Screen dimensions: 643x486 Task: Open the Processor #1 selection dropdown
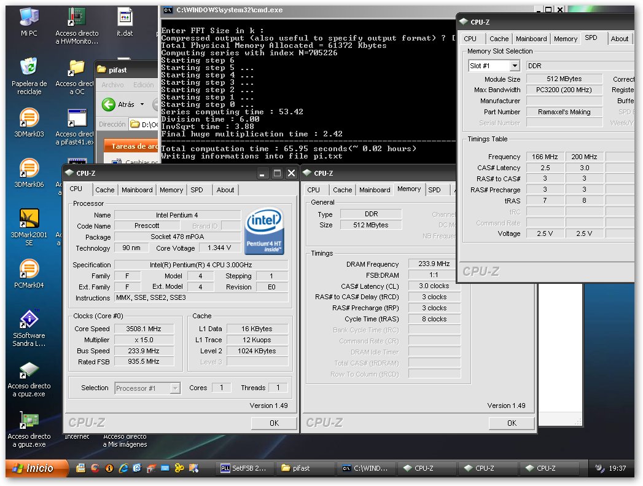point(175,388)
